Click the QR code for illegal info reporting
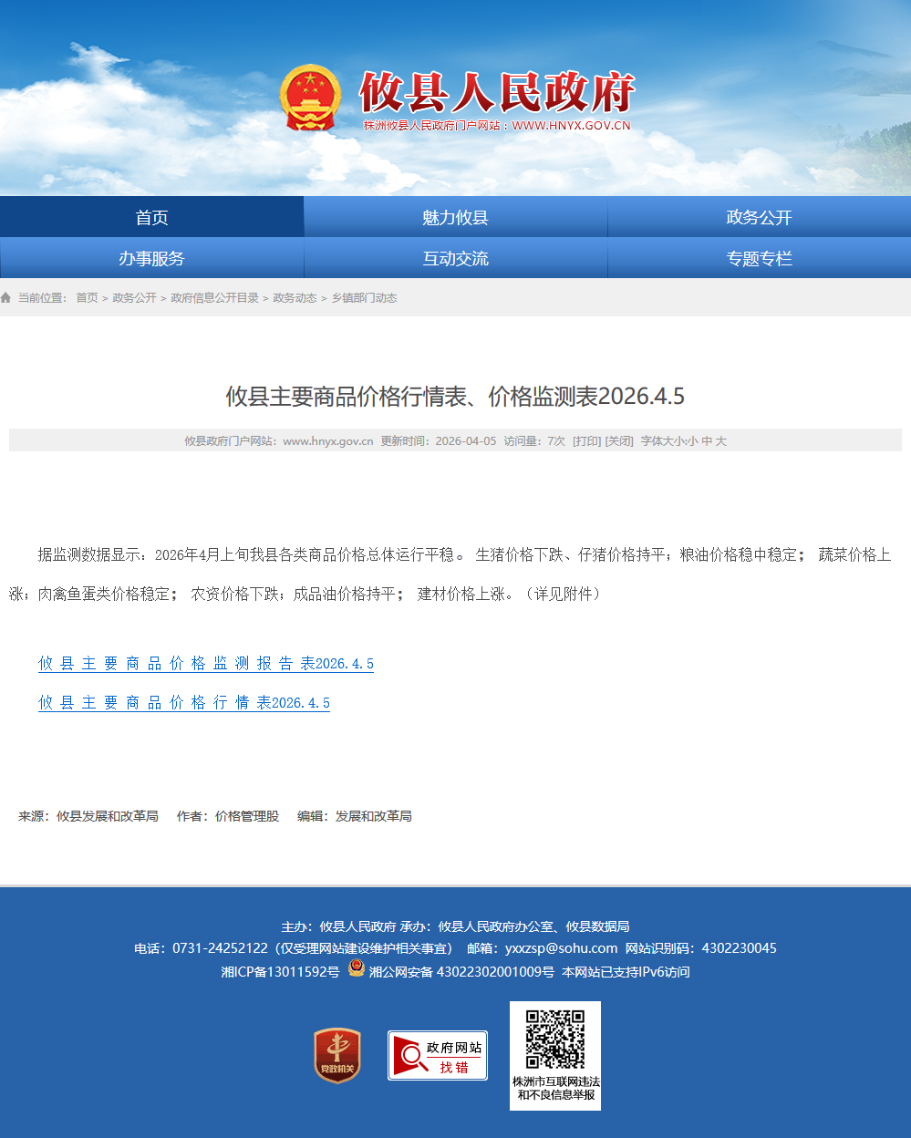Viewport: 911px width, 1138px height. pyautogui.click(x=554, y=1040)
